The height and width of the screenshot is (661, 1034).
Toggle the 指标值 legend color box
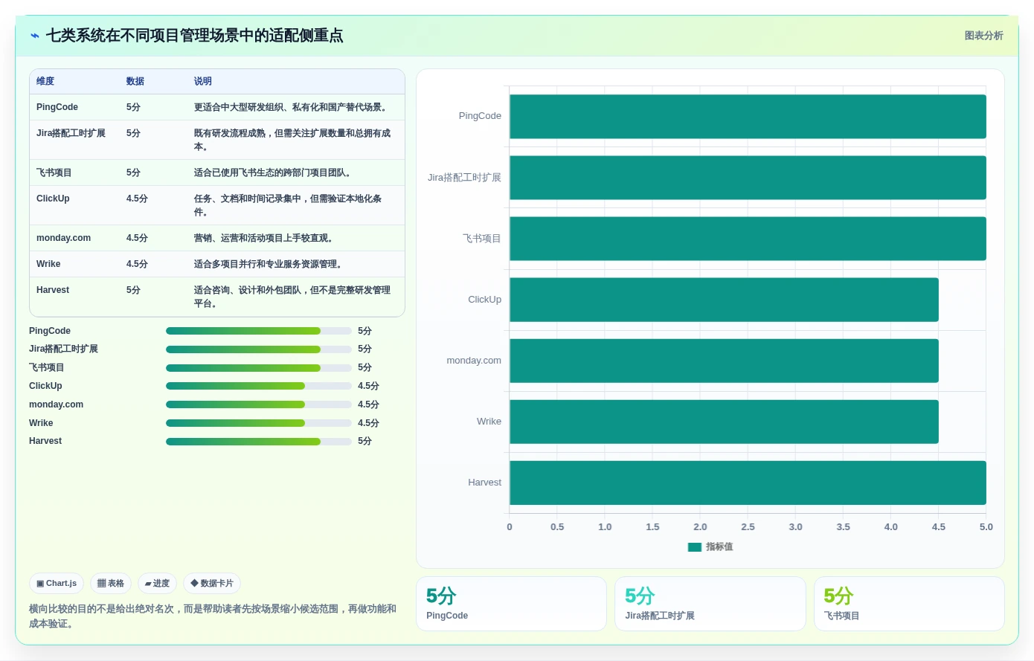695,547
